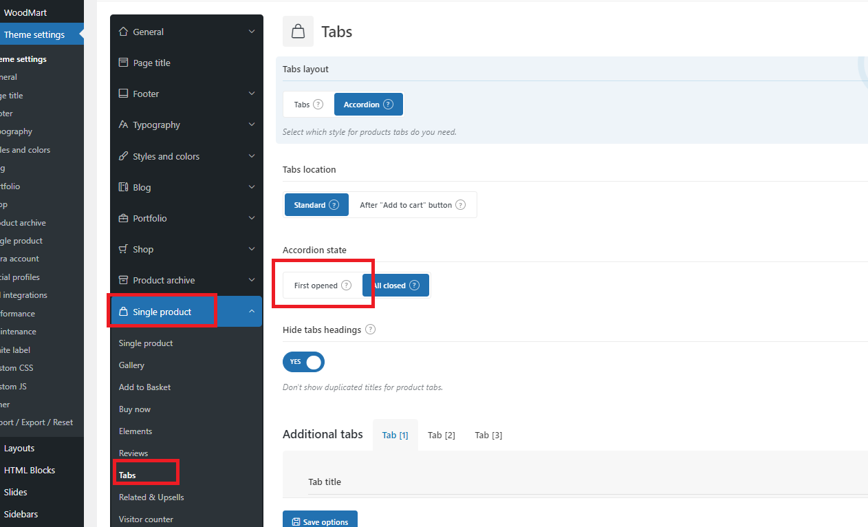Image resolution: width=868 pixels, height=527 pixels.
Task: Click the Product archive icon
Action: click(x=124, y=280)
